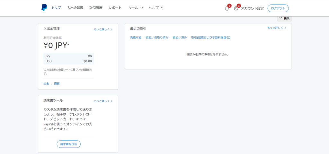Click もっと詳しく in 最近の取引 card

click(x=277, y=28)
